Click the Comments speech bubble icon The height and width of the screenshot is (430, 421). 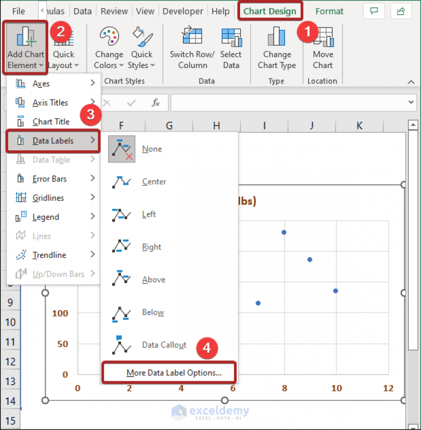tap(374, 11)
